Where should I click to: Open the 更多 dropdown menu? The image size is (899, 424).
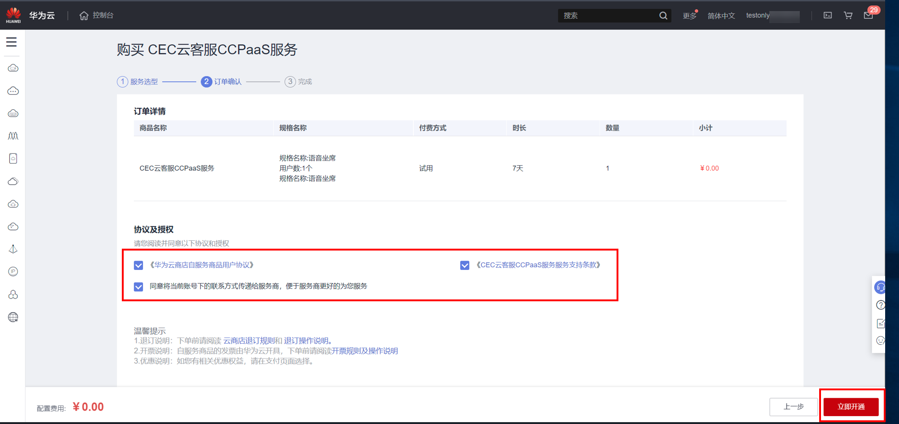(690, 16)
